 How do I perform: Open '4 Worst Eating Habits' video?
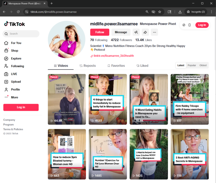(x=148, y=99)
